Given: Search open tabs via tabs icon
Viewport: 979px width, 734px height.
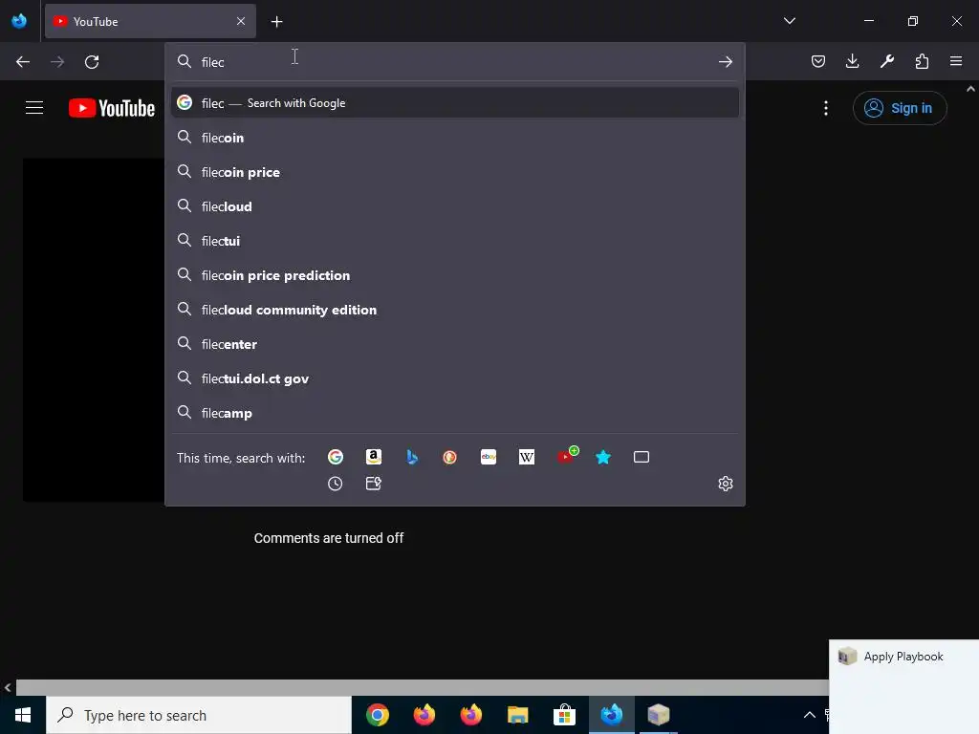Looking at the screenshot, I should (x=642, y=457).
